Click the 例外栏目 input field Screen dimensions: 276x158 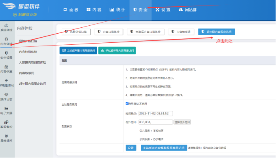coord(156,122)
